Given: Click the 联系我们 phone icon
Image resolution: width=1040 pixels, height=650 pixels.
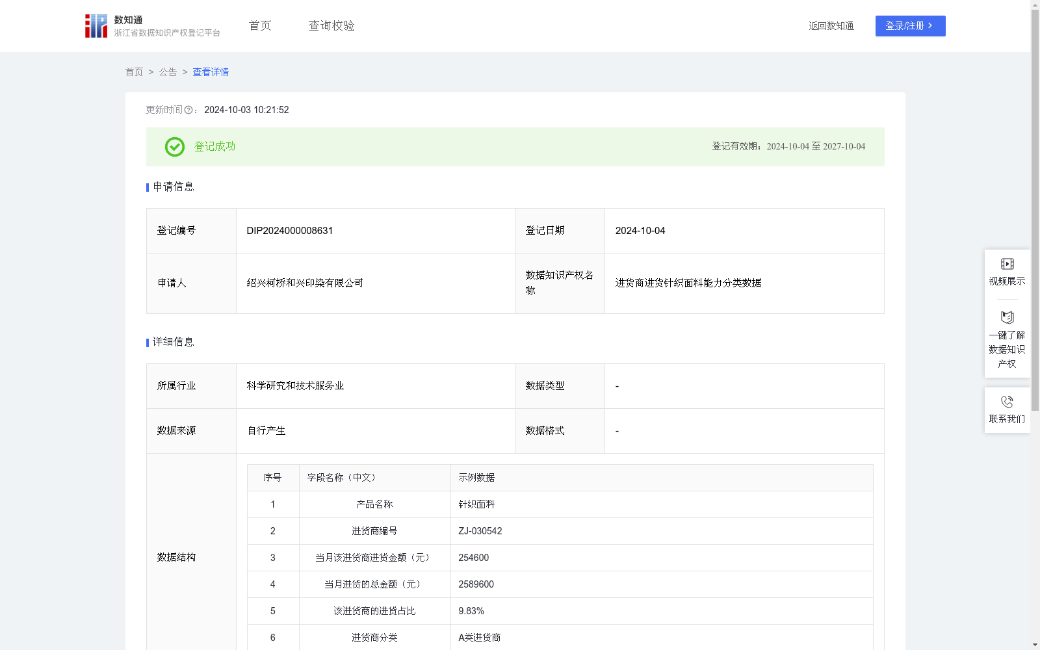Looking at the screenshot, I should click(1007, 402).
